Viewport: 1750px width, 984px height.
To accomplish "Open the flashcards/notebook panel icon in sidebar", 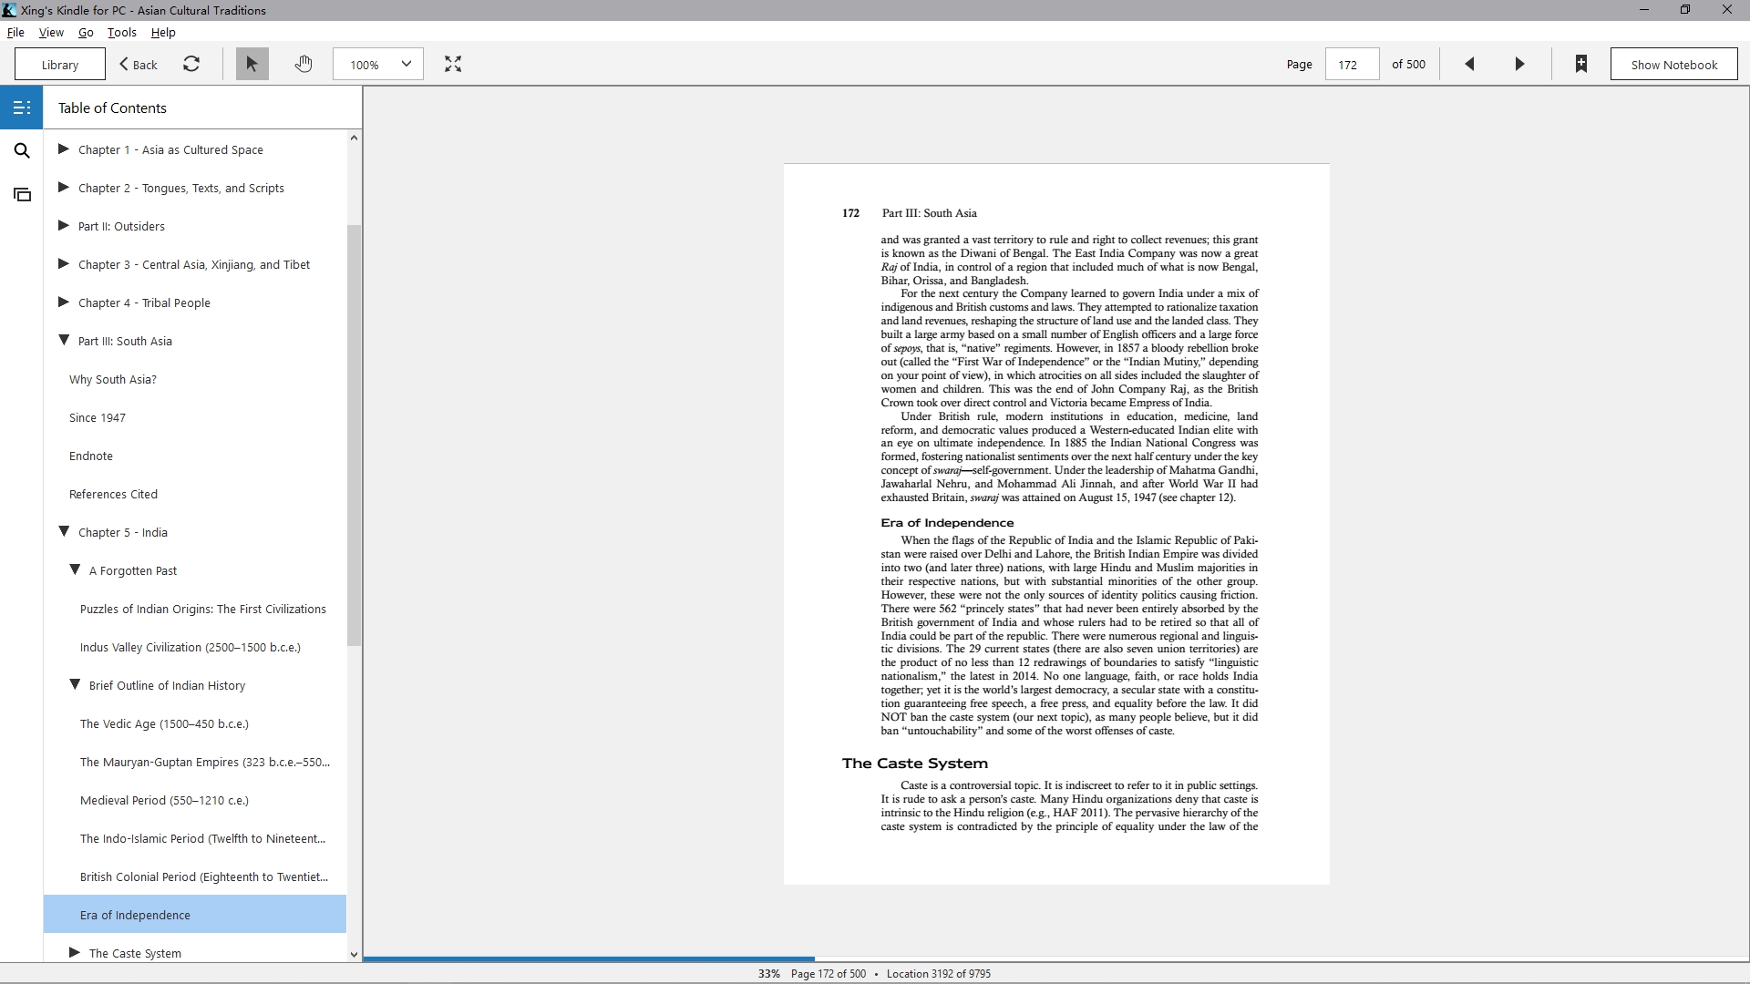I will (x=22, y=194).
